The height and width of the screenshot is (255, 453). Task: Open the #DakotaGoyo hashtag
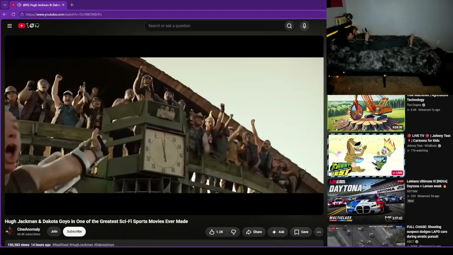[104, 245]
